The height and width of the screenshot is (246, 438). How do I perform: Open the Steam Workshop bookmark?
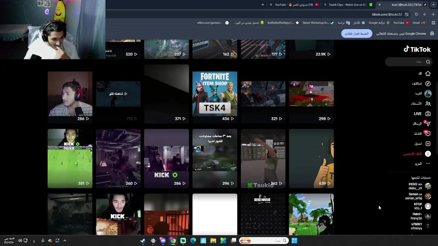click(318, 23)
